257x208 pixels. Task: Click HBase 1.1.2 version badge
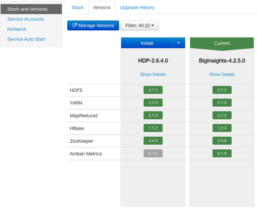click(153, 128)
